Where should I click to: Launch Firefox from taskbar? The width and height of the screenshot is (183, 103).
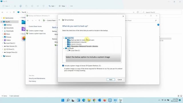pos(105,100)
